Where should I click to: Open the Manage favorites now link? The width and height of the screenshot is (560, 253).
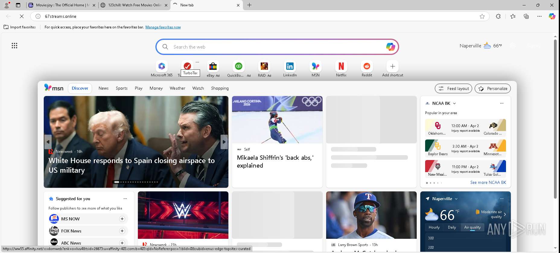click(x=163, y=27)
